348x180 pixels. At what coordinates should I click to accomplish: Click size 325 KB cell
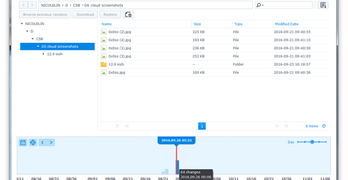pos(198,32)
